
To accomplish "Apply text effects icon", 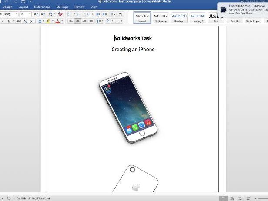I will [x=40, y=21].
